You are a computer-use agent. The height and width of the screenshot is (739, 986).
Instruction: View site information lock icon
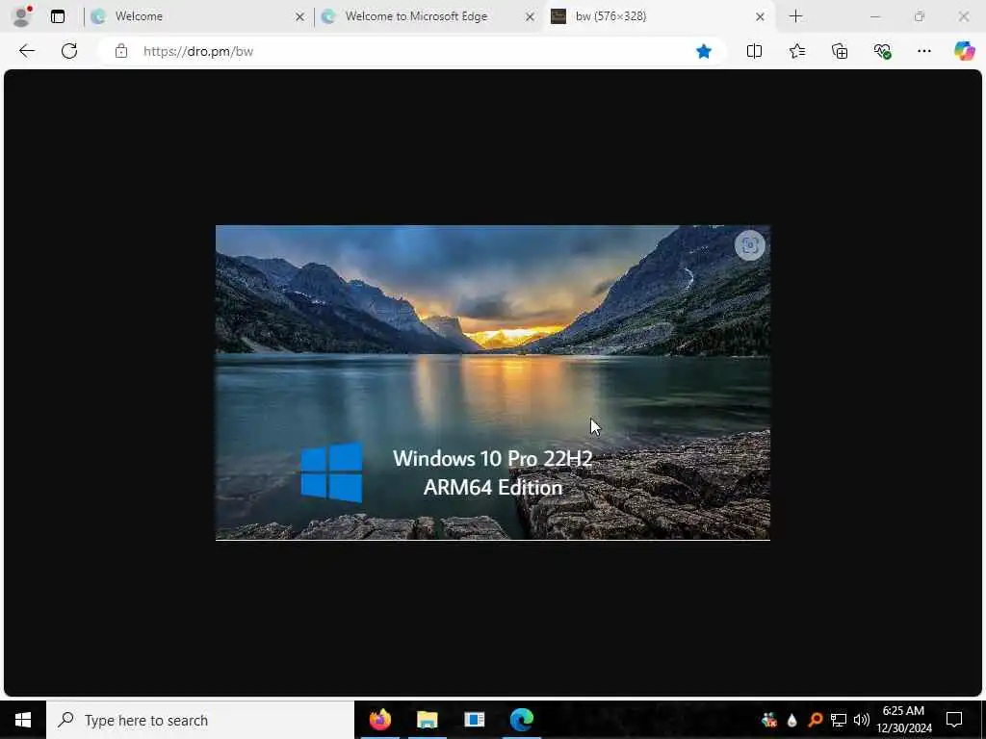tap(121, 52)
